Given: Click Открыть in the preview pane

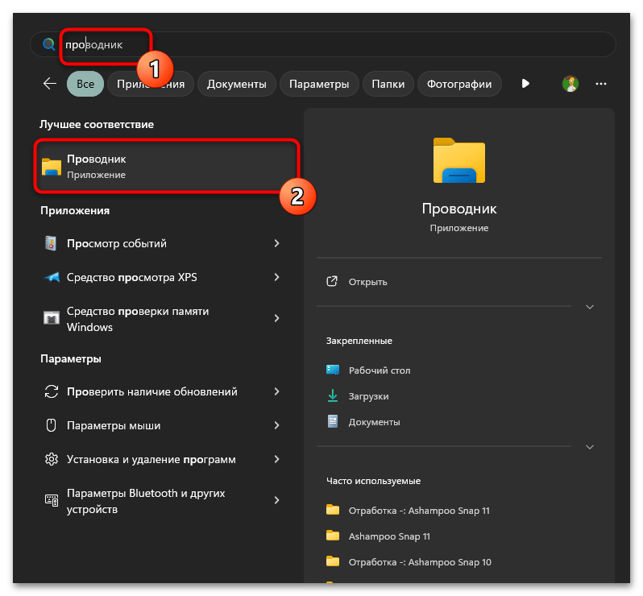Looking at the screenshot, I should point(367,282).
